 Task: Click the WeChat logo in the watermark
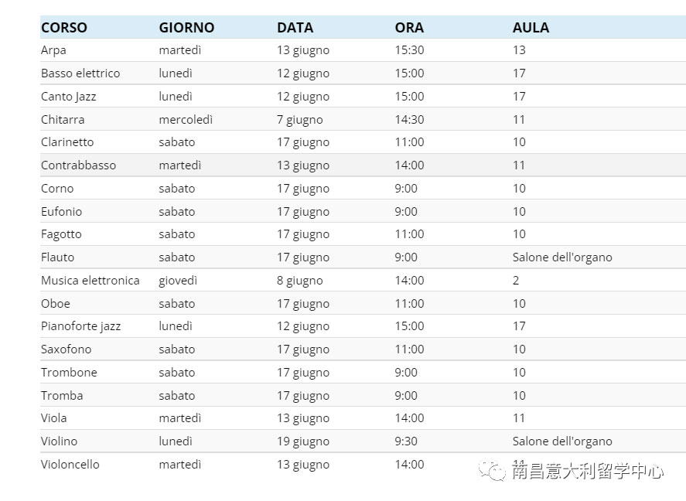(x=493, y=470)
